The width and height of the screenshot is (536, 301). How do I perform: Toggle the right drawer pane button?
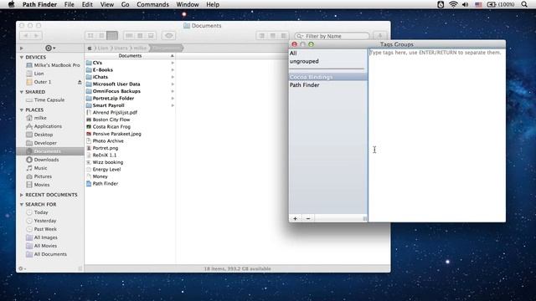click(283, 35)
